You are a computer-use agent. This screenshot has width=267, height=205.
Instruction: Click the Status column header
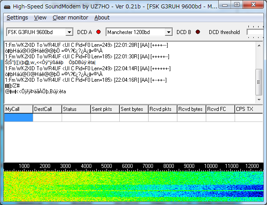(76, 109)
